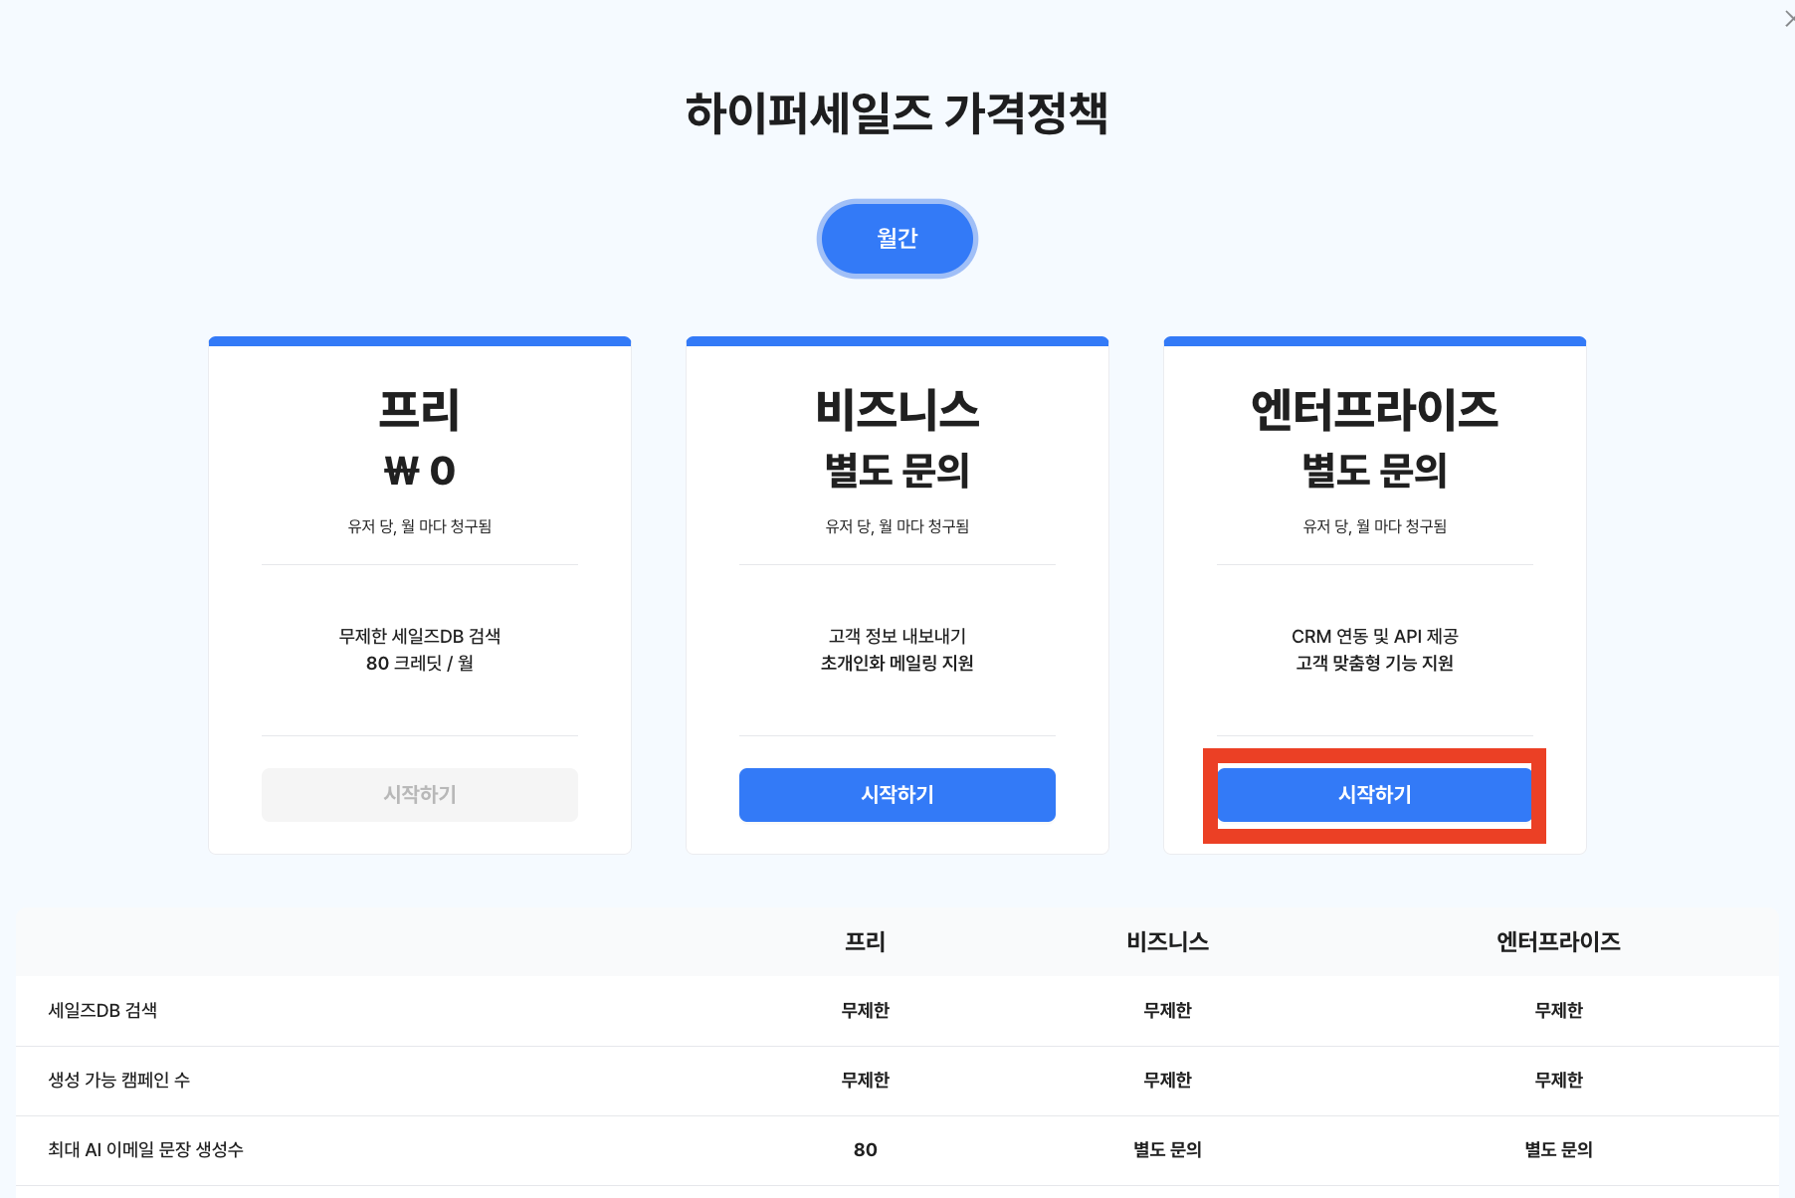
Task: Click the CRM 연동 및 API 제공 description
Action: coord(1374,636)
